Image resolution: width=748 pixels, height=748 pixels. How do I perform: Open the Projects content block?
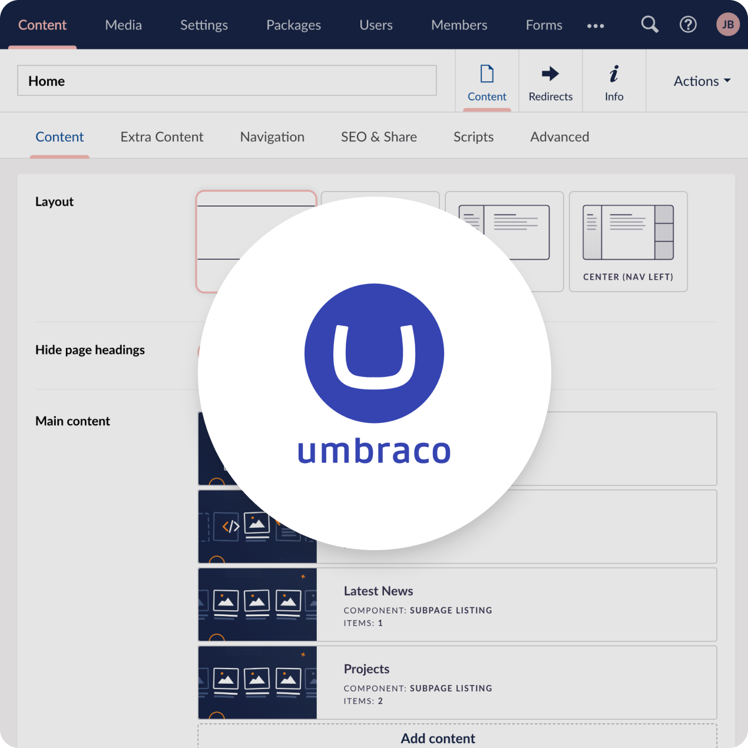pos(458,683)
